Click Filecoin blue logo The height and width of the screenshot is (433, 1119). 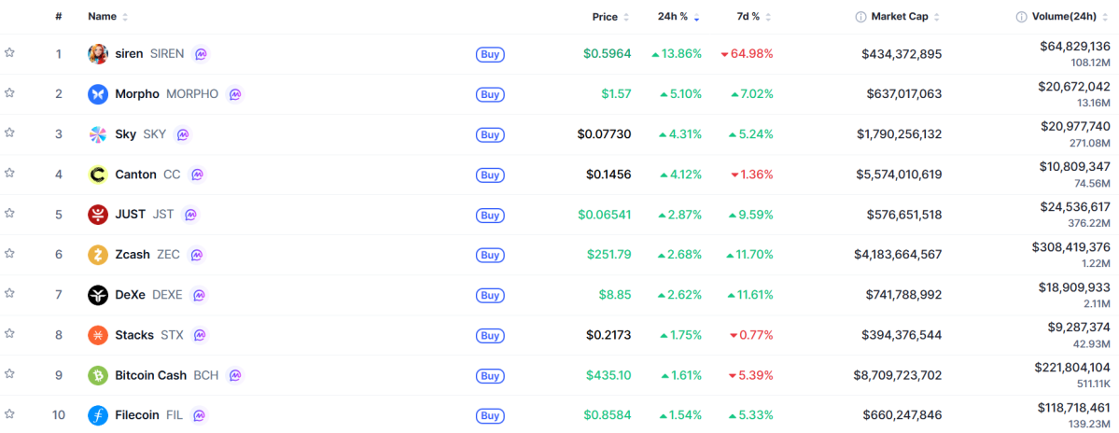tap(98, 415)
